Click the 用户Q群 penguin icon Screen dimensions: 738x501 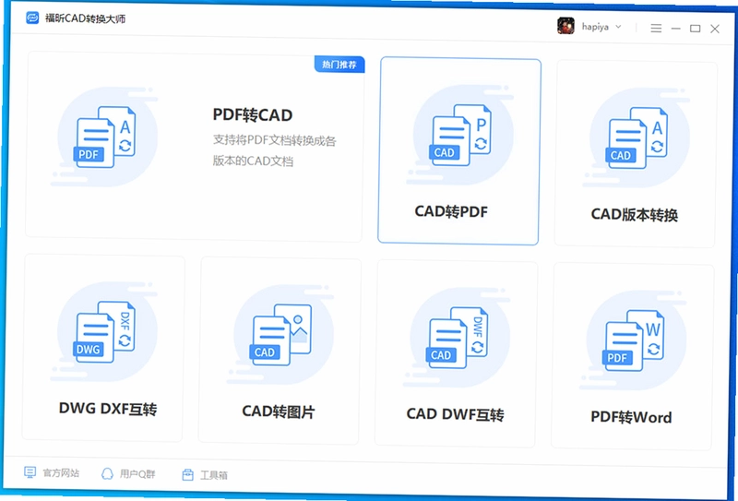(107, 473)
